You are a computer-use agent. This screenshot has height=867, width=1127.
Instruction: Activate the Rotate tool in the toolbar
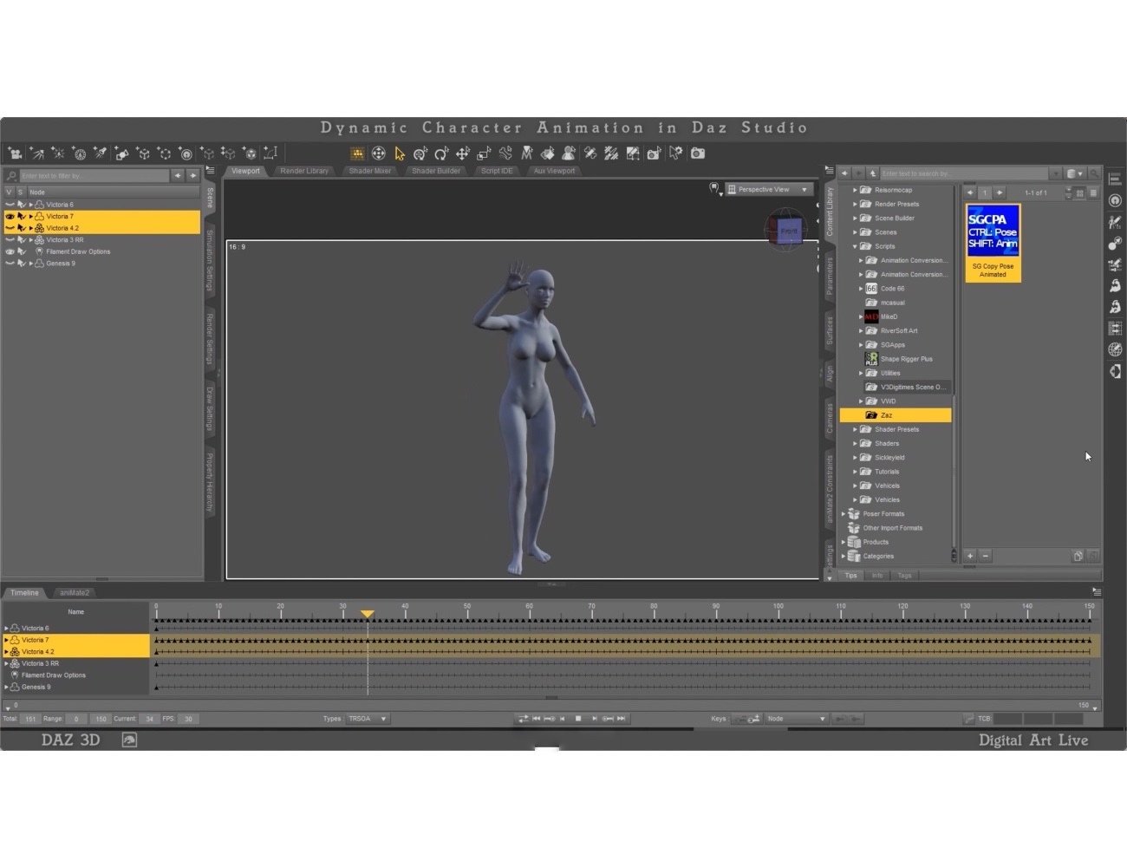[x=442, y=153]
